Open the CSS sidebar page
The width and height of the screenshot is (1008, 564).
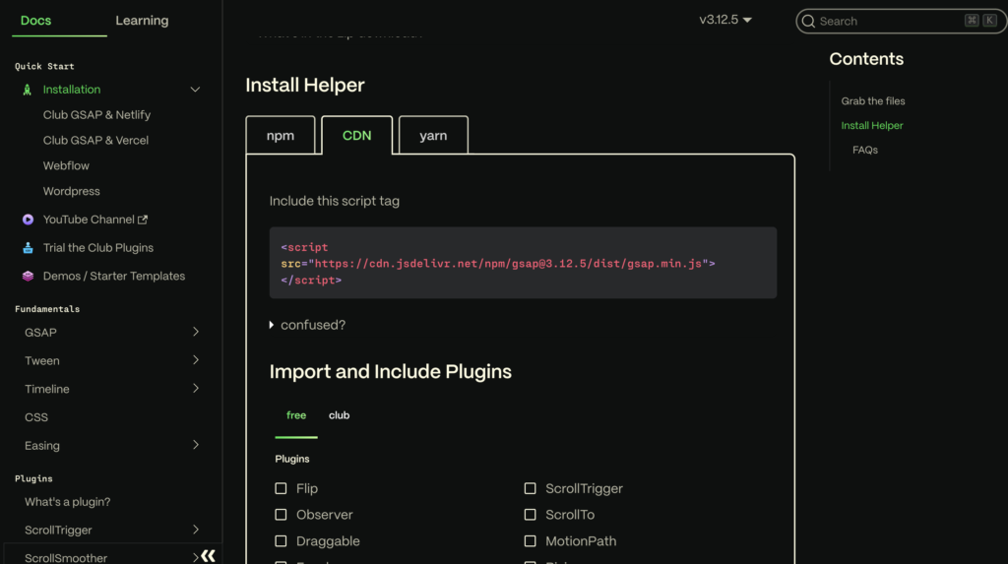click(x=36, y=417)
